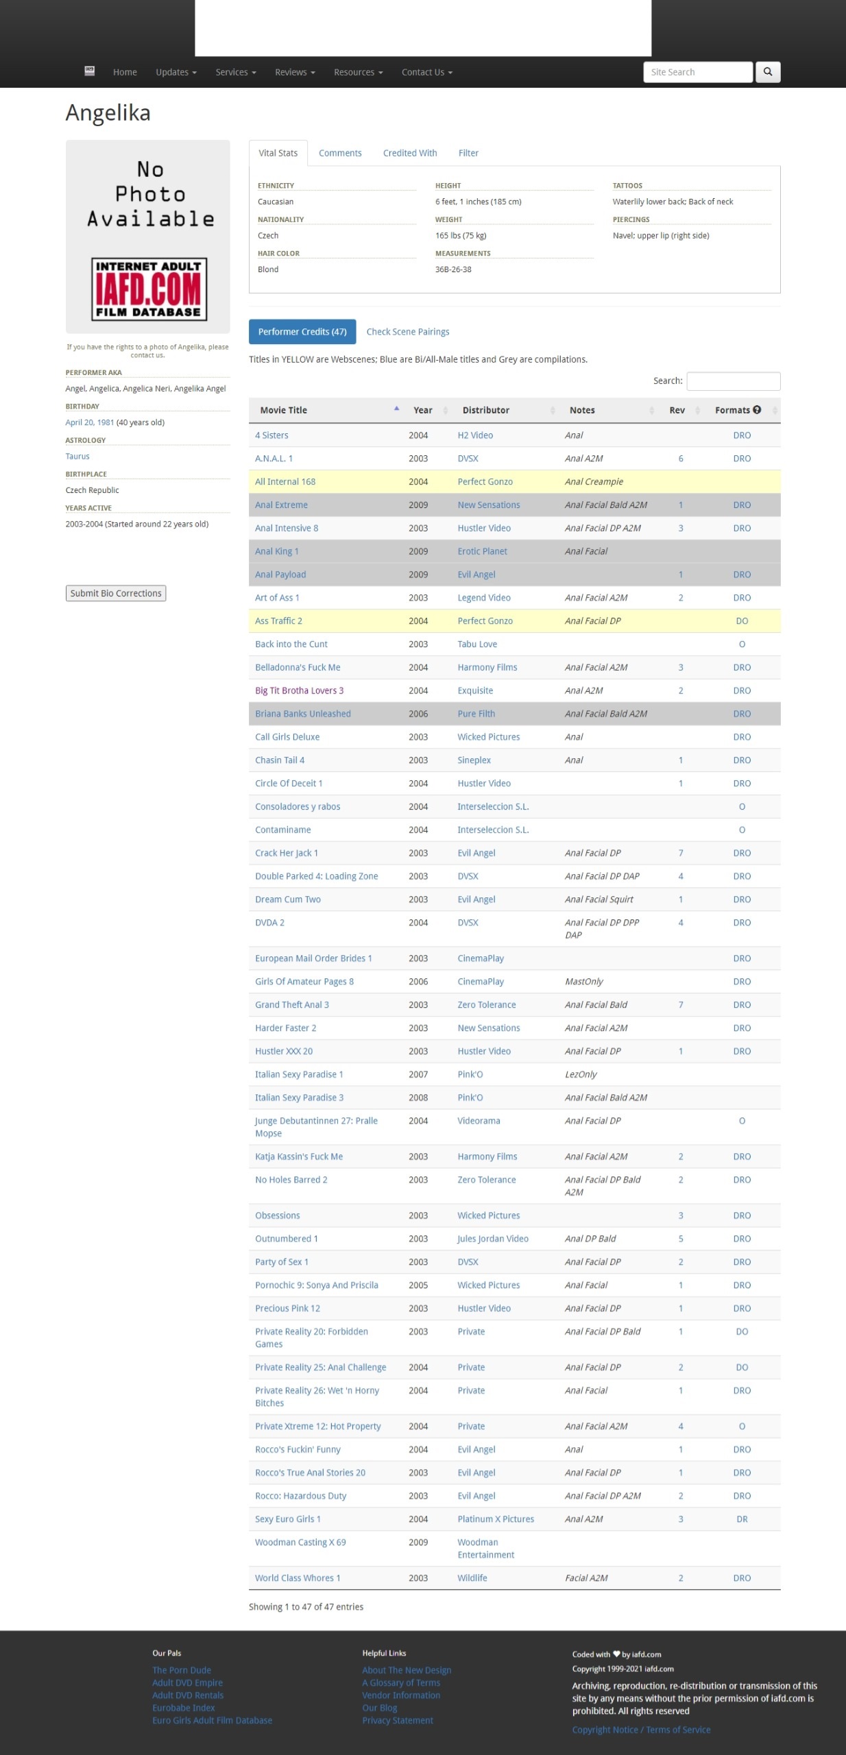Open the Outnumbered 1 title link
The height and width of the screenshot is (1755, 846).
[x=287, y=1239]
